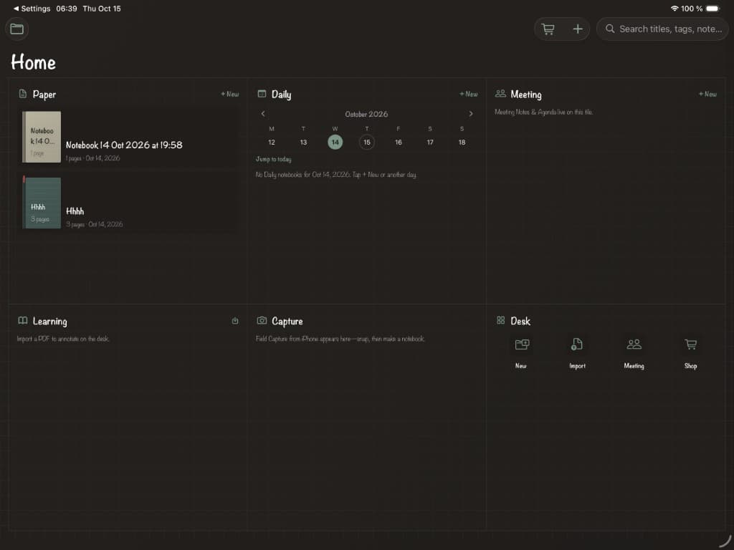Select day 17 in calendar
Image resolution: width=734 pixels, height=550 pixels.
click(430, 143)
